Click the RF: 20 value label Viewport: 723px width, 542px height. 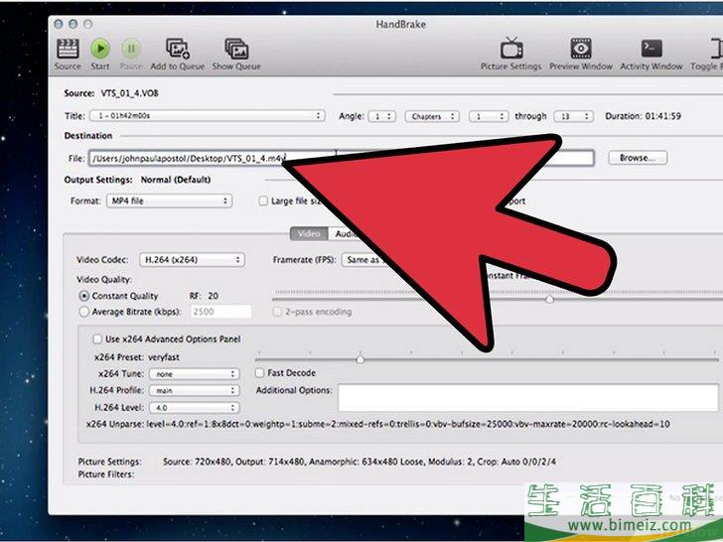[204, 296]
